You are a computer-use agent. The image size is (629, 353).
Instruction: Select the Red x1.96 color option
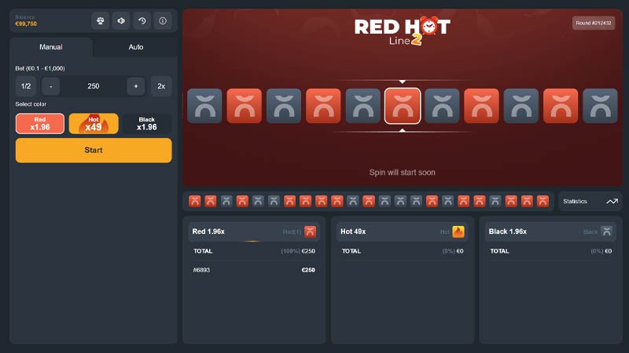tap(40, 123)
